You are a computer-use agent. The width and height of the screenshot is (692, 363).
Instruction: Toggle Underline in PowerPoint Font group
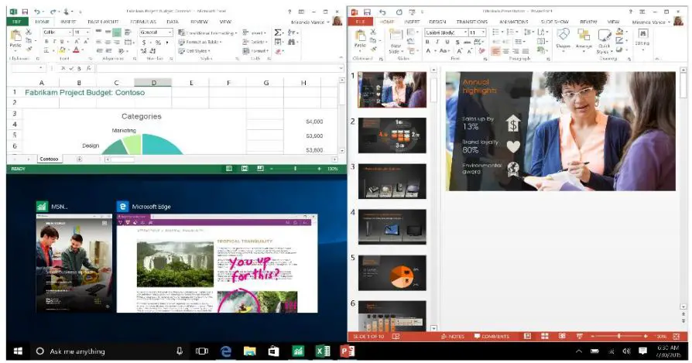(x=447, y=42)
